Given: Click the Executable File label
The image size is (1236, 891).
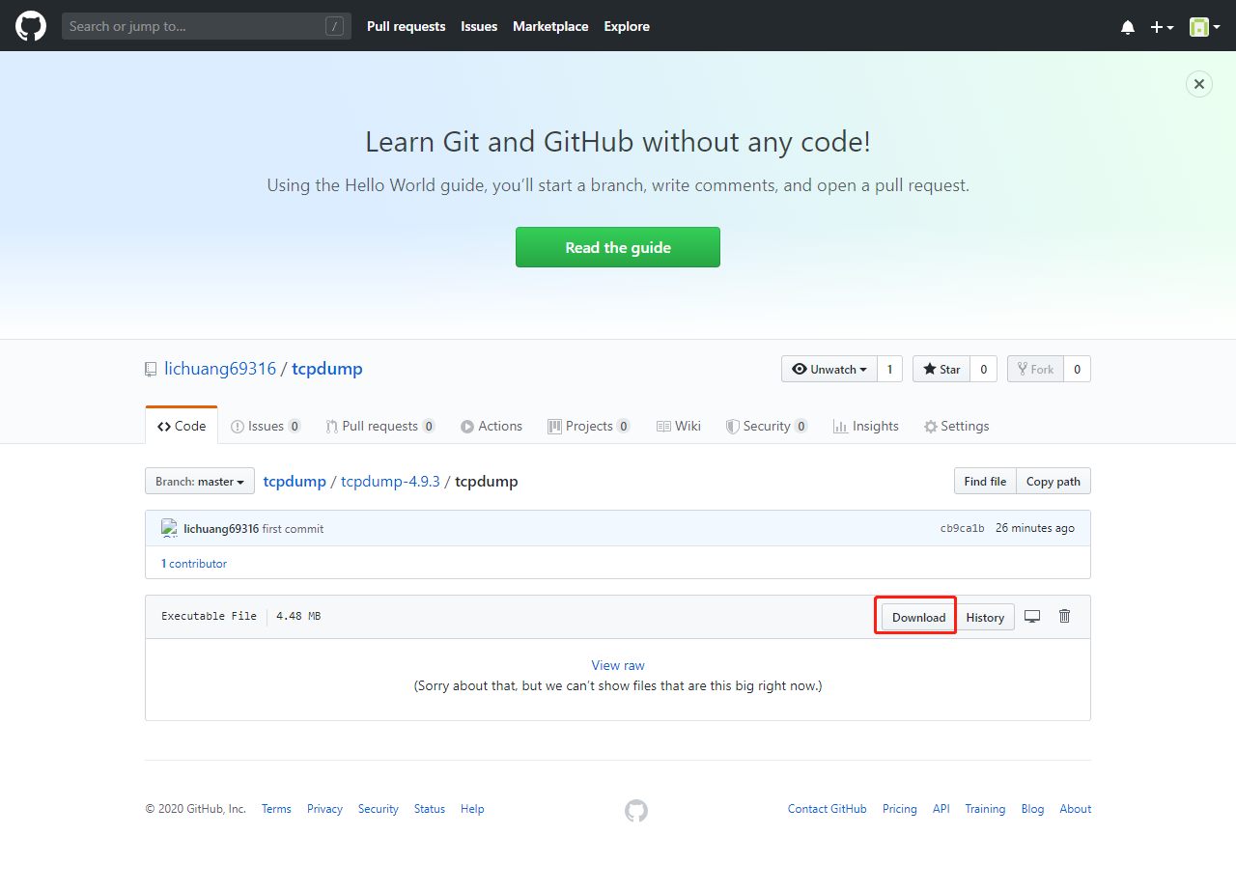Looking at the screenshot, I should [x=209, y=616].
